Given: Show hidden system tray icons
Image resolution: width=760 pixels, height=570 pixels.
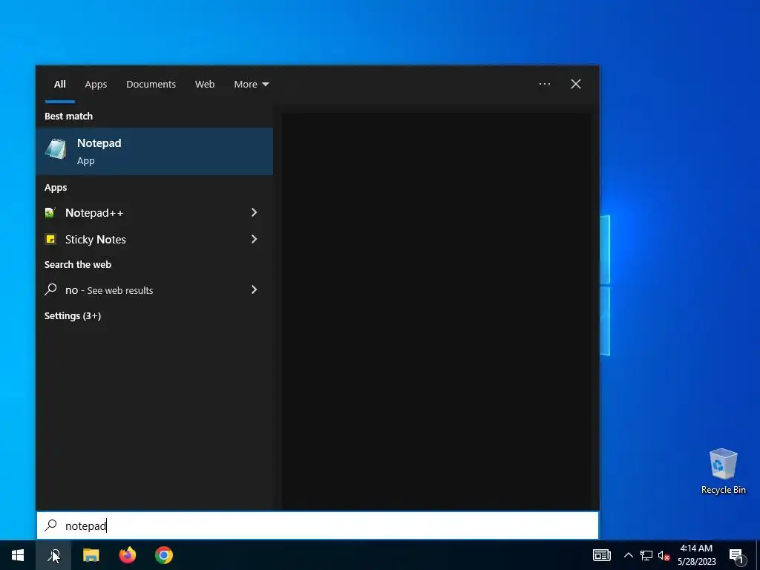Looking at the screenshot, I should 628,555.
